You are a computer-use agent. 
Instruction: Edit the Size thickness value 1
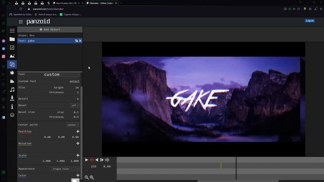point(77,93)
